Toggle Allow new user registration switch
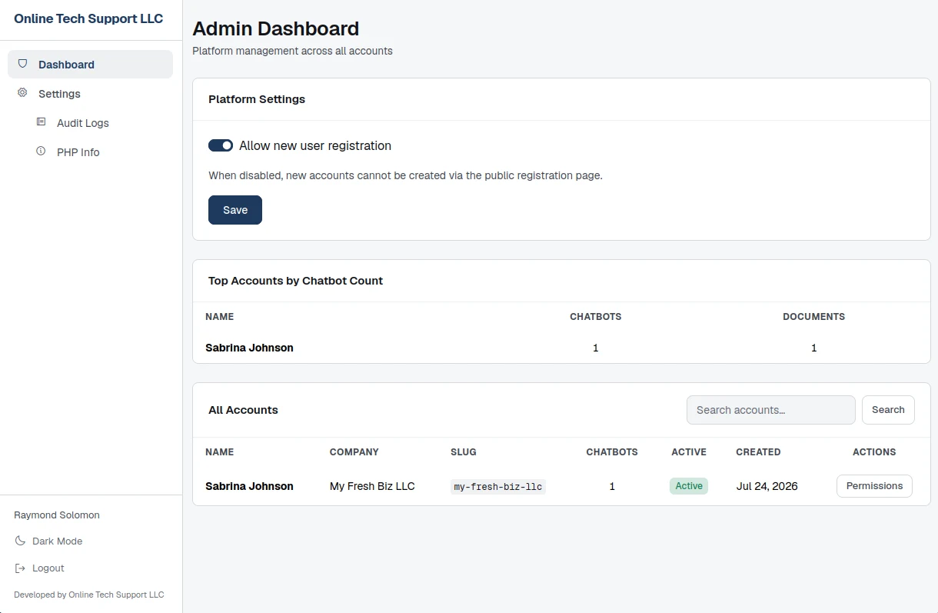This screenshot has height=613, width=938. click(221, 145)
